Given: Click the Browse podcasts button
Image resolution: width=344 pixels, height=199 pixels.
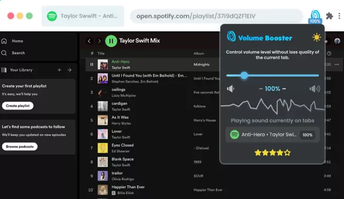Looking at the screenshot, I should [20, 147].
